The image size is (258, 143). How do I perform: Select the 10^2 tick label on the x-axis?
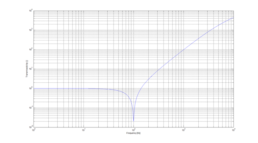[134, 130]
